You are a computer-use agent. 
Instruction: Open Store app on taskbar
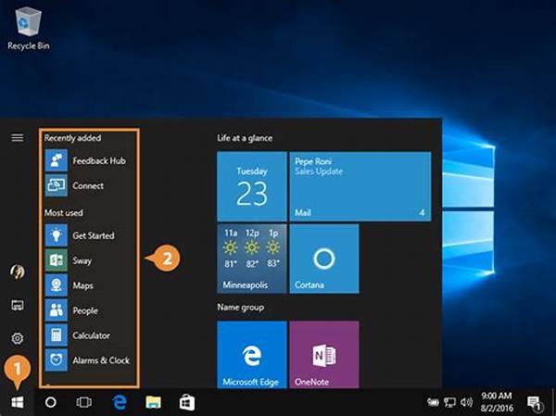[187, 402]
